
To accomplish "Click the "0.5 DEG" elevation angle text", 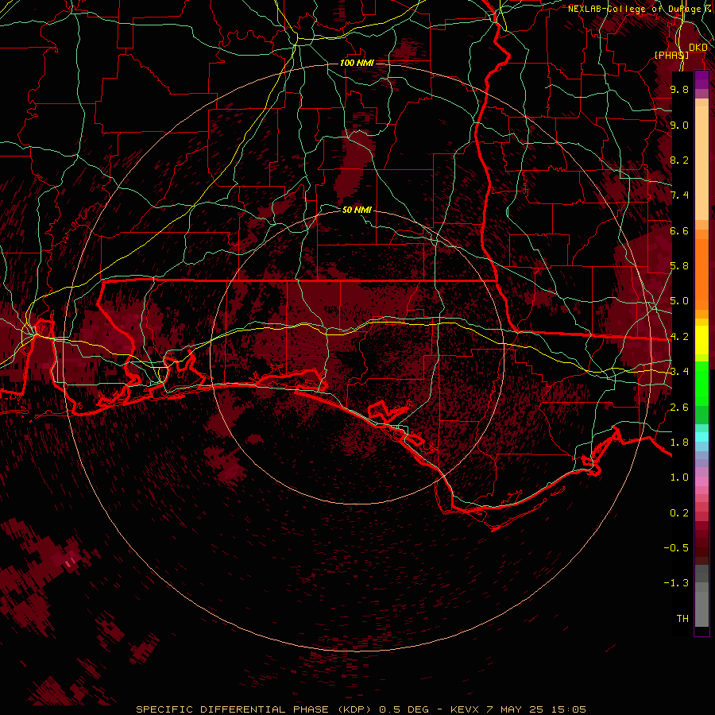I will 404,709.
